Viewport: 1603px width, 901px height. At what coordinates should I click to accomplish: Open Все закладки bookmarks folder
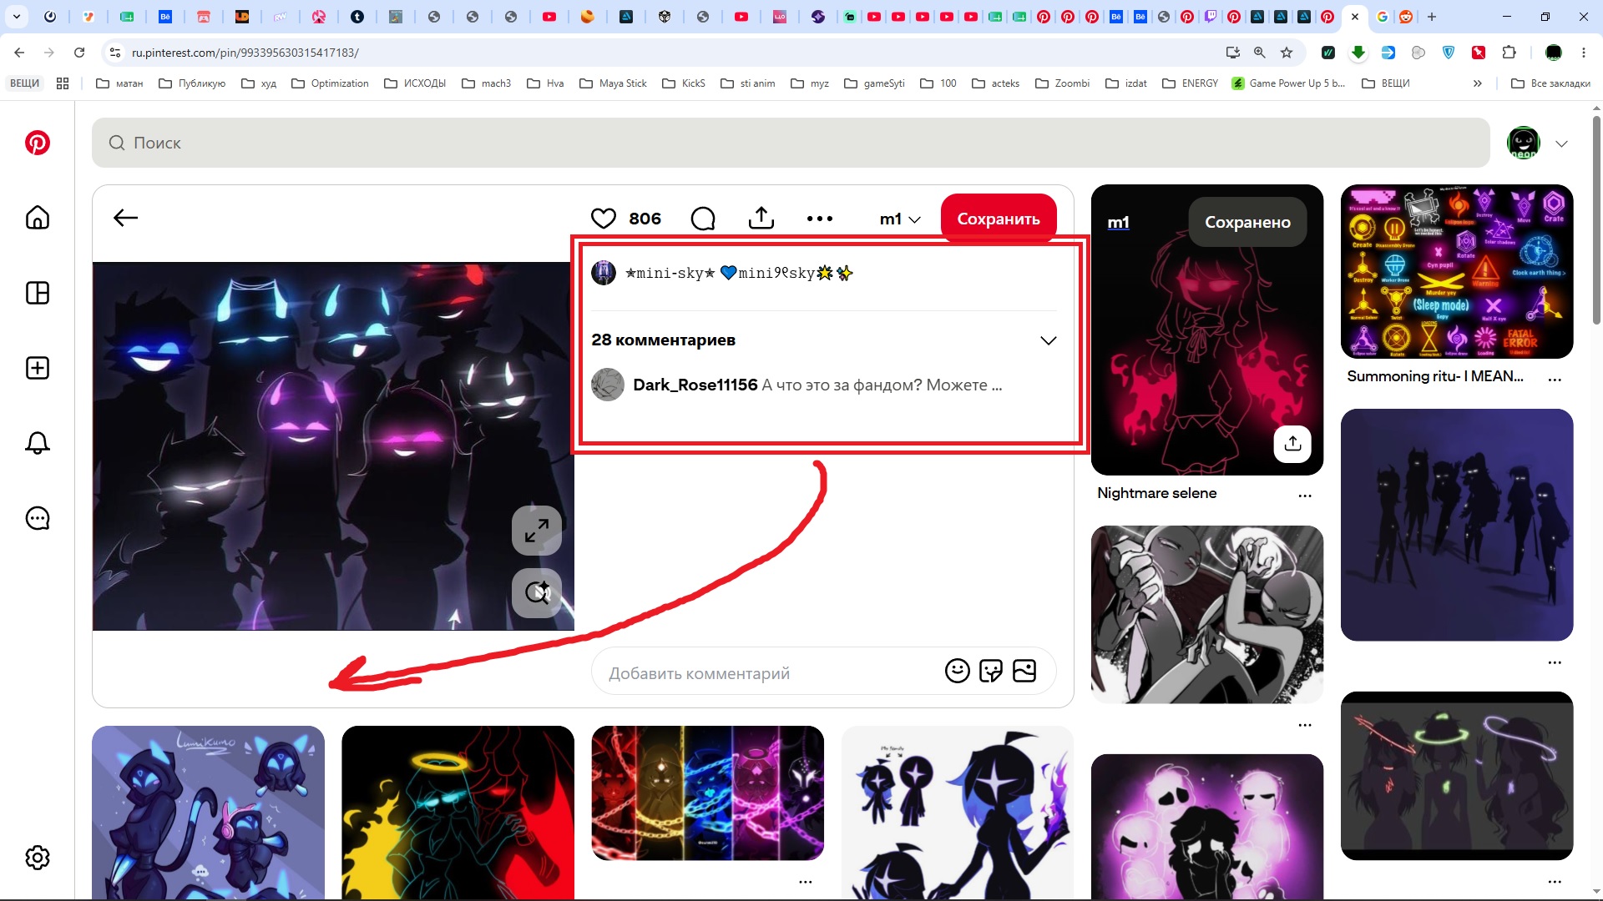tap(1550, 83)
